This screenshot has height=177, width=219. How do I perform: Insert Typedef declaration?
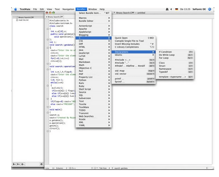click(x=175, y=72)
